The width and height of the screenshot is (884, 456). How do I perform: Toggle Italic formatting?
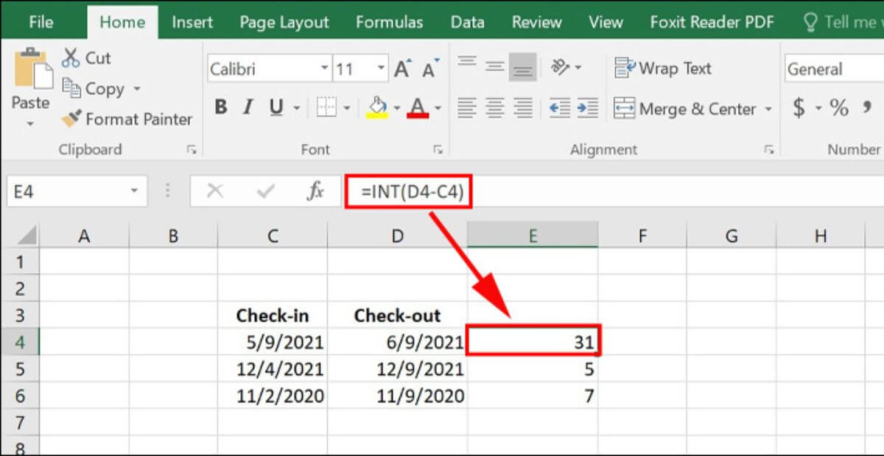[248, 108]
